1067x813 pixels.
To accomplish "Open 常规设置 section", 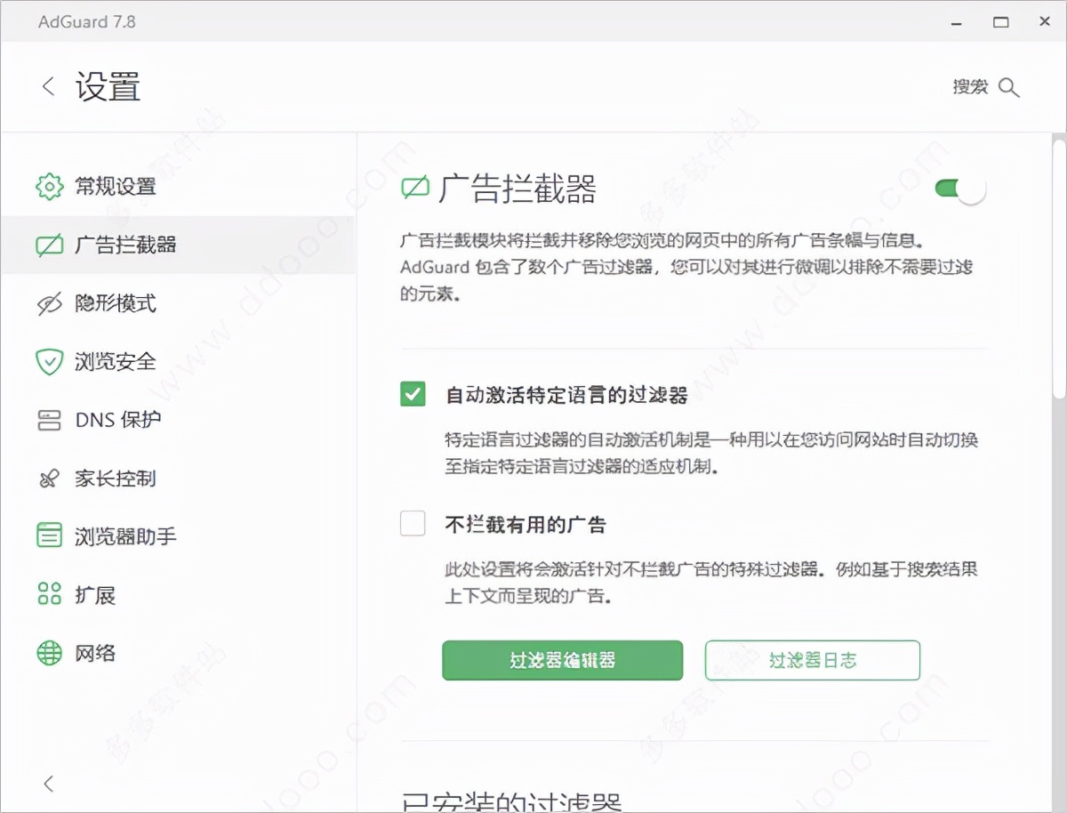I will click(115, 187).
